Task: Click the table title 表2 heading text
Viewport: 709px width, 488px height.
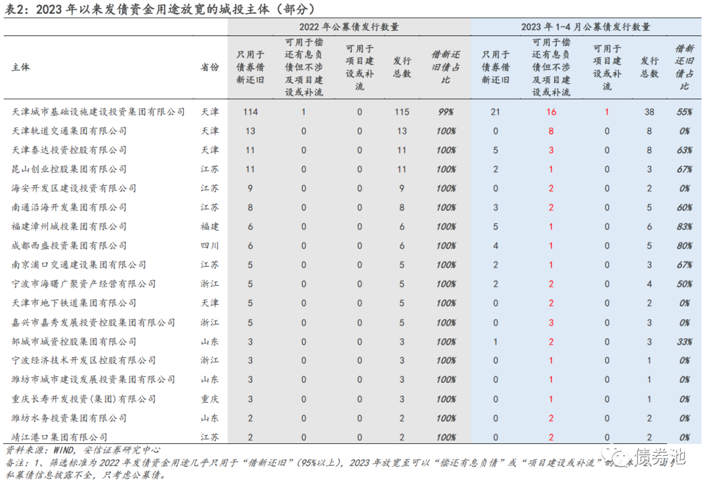Action: (161, 9)
